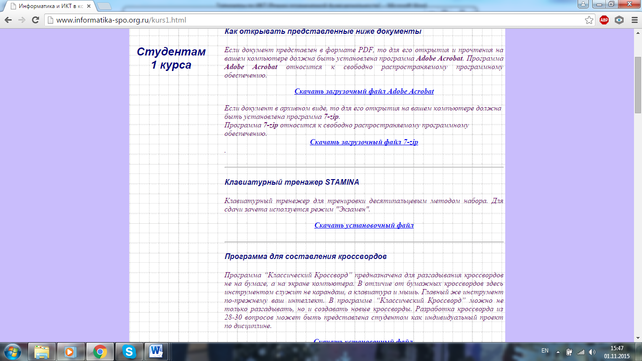The height and width of the screenshot is (361, 642).
Task: Select the Информатика и ИКТ tab
Action: pyautogui.click(x=49, y=6)
